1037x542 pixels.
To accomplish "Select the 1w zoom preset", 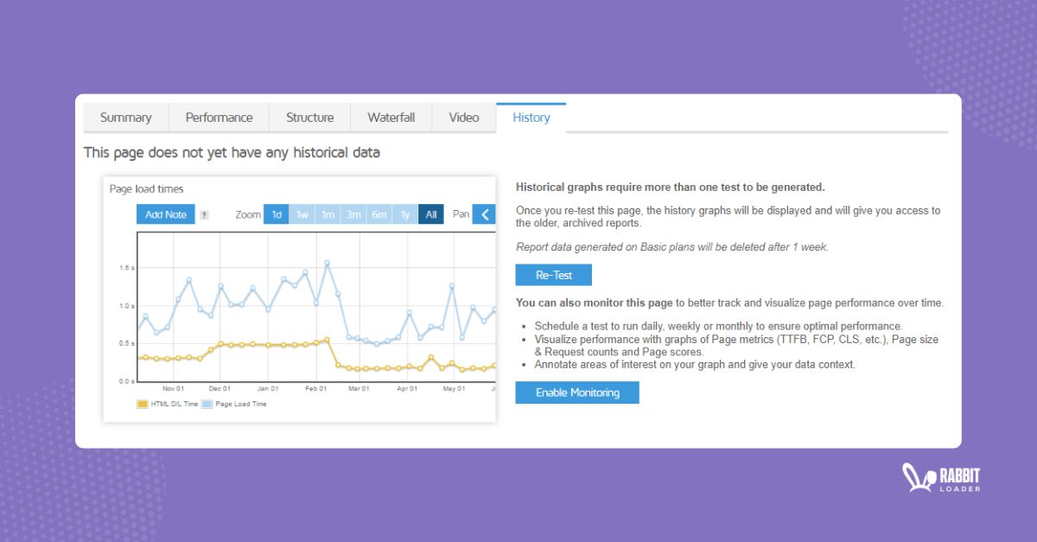I will pyautogui.click(x=302, y=214).
